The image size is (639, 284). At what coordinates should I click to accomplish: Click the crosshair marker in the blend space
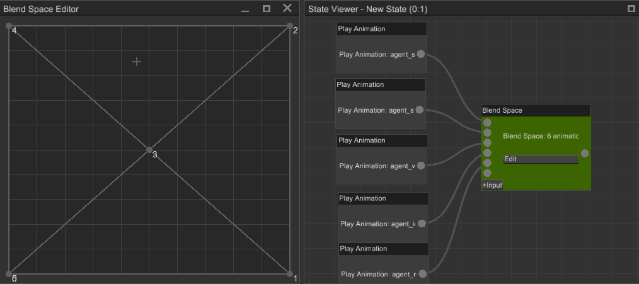coord(136,62)
